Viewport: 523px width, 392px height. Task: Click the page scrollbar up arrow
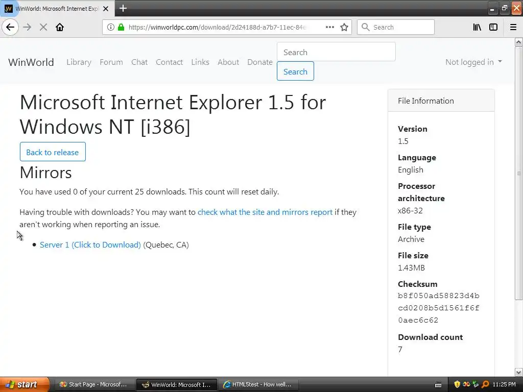(519, 42)
